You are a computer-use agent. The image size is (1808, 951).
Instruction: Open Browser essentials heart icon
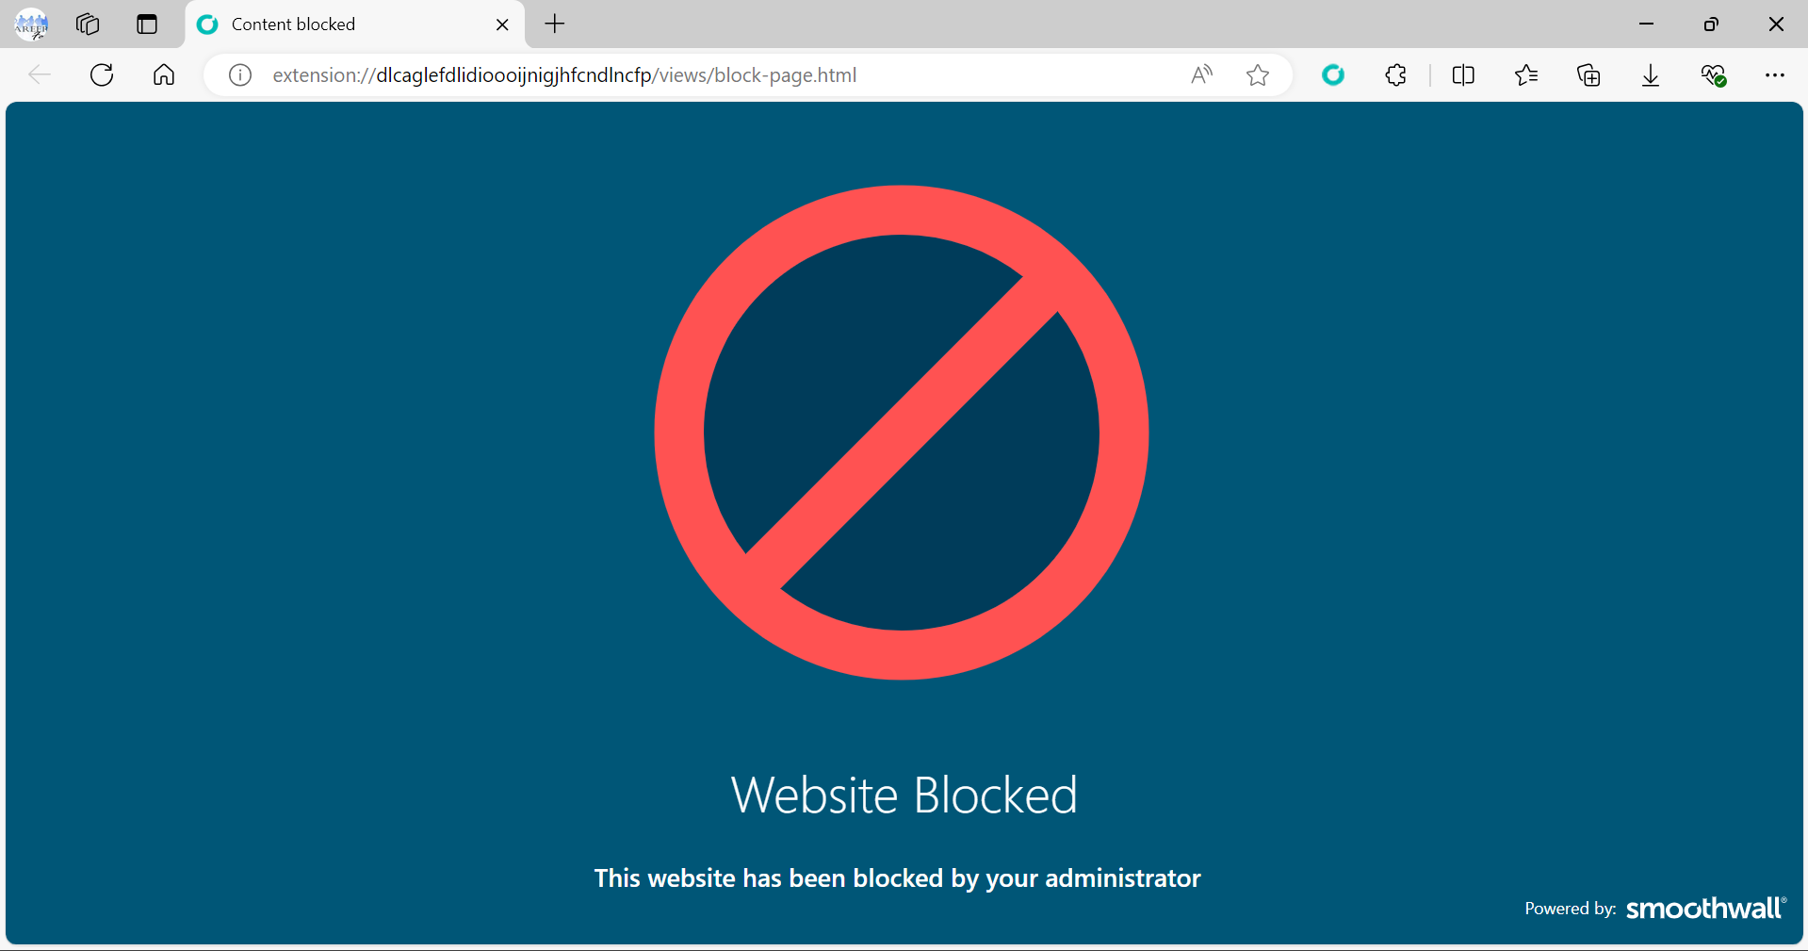pyautogui.click(x=1714, y=74)
